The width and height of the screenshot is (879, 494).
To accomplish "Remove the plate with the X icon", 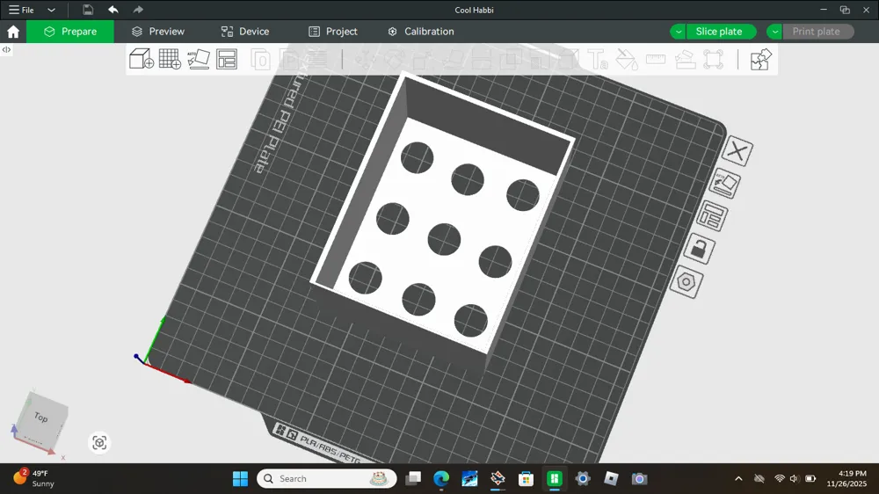I will [737, 151].
